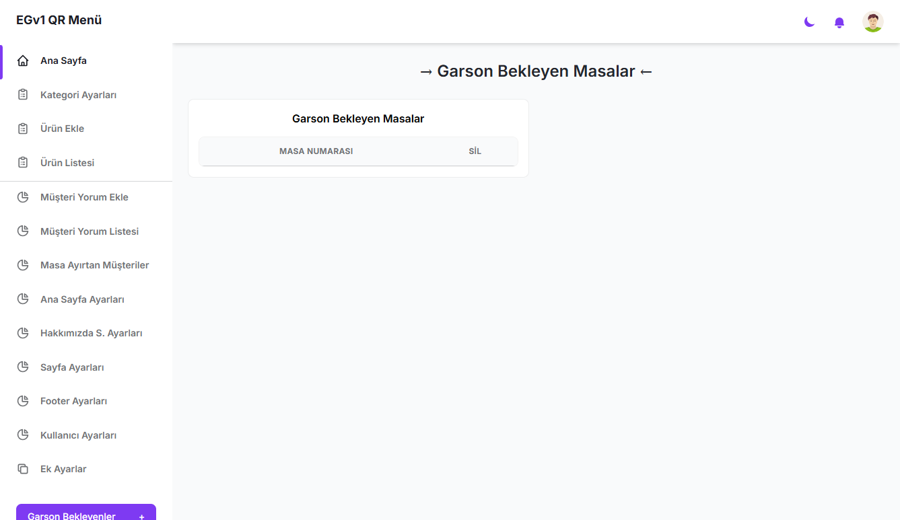Image resolution: width=900 pixels, height=520 pixels.
Task: Click the clipboard icon beside Ürün Ekle
Action: tap(23, 128)
